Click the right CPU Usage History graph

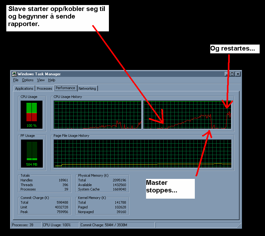pyautogui.click(x=188, y=115)
